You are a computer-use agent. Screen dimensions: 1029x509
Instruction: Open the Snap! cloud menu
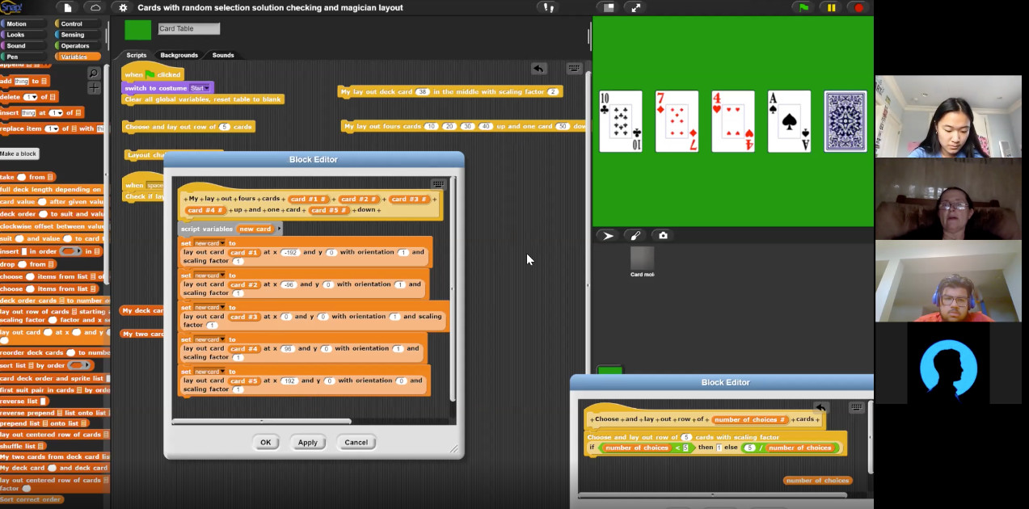[x=95, y=7]
